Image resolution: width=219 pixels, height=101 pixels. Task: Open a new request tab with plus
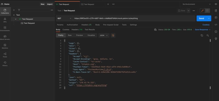click(108, 4)
